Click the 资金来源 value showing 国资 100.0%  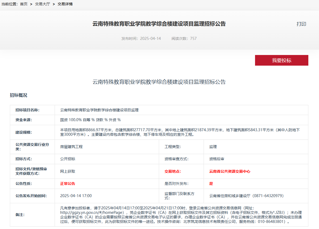click(90, 120)
